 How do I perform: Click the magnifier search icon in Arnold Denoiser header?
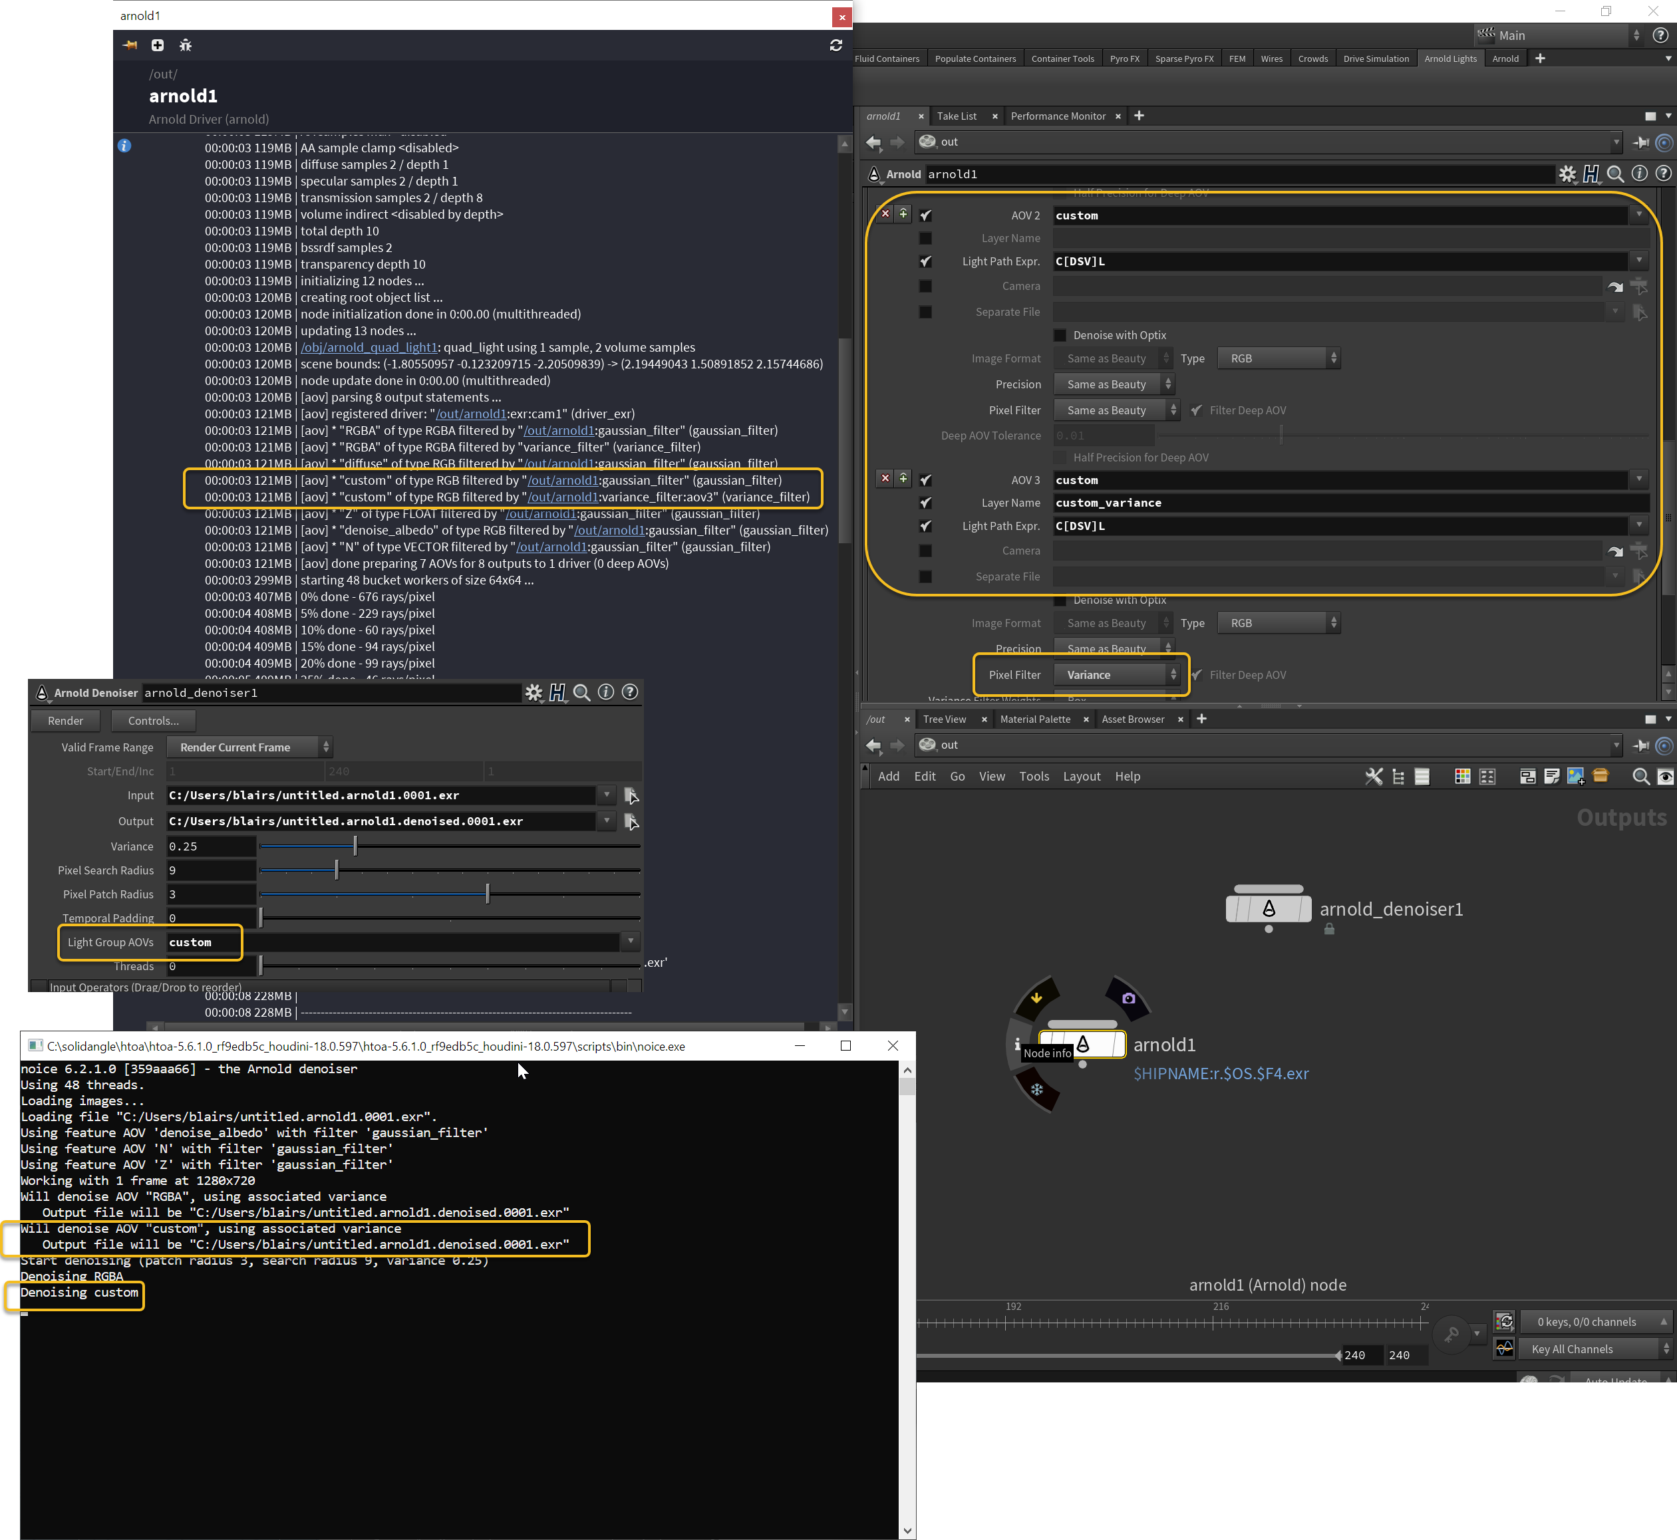(582, 692)
